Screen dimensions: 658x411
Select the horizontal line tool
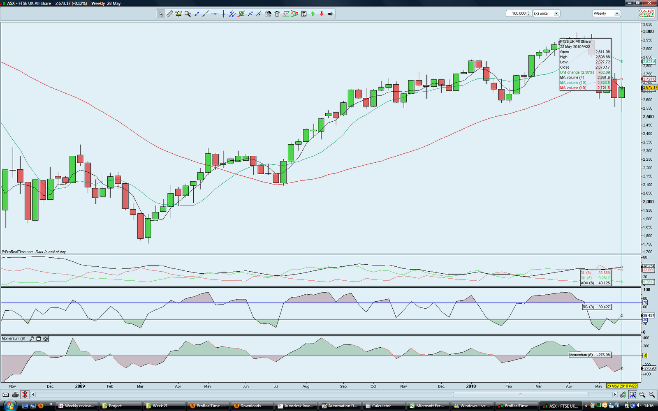[214, 14]
